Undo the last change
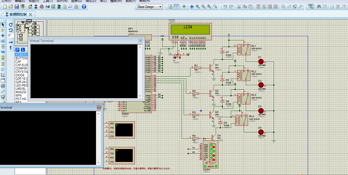Image resolution: width=348 pixels, height=175 pixels. tap(225, 7)
